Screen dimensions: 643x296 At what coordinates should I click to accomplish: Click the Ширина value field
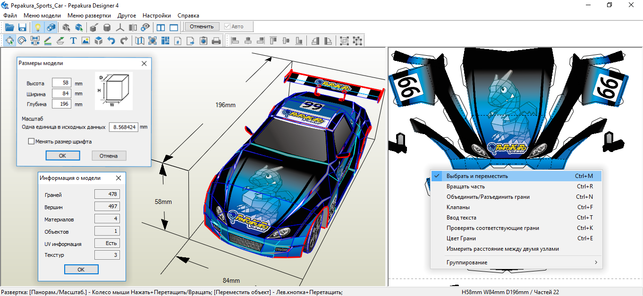click(x=61, y=93)
